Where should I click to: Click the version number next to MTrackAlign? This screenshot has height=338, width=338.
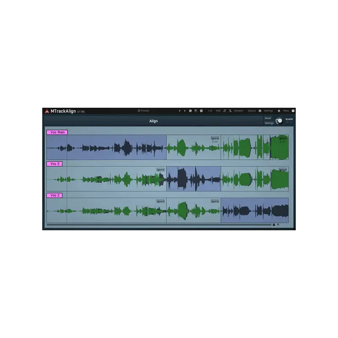coord(81,112)
